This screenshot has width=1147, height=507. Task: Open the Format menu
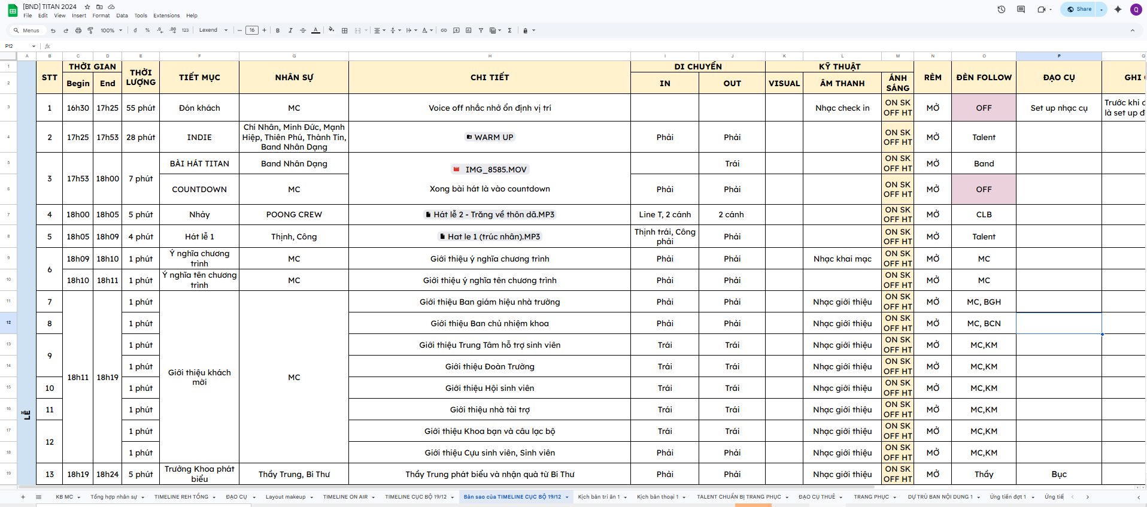click(x=101, y=16)
